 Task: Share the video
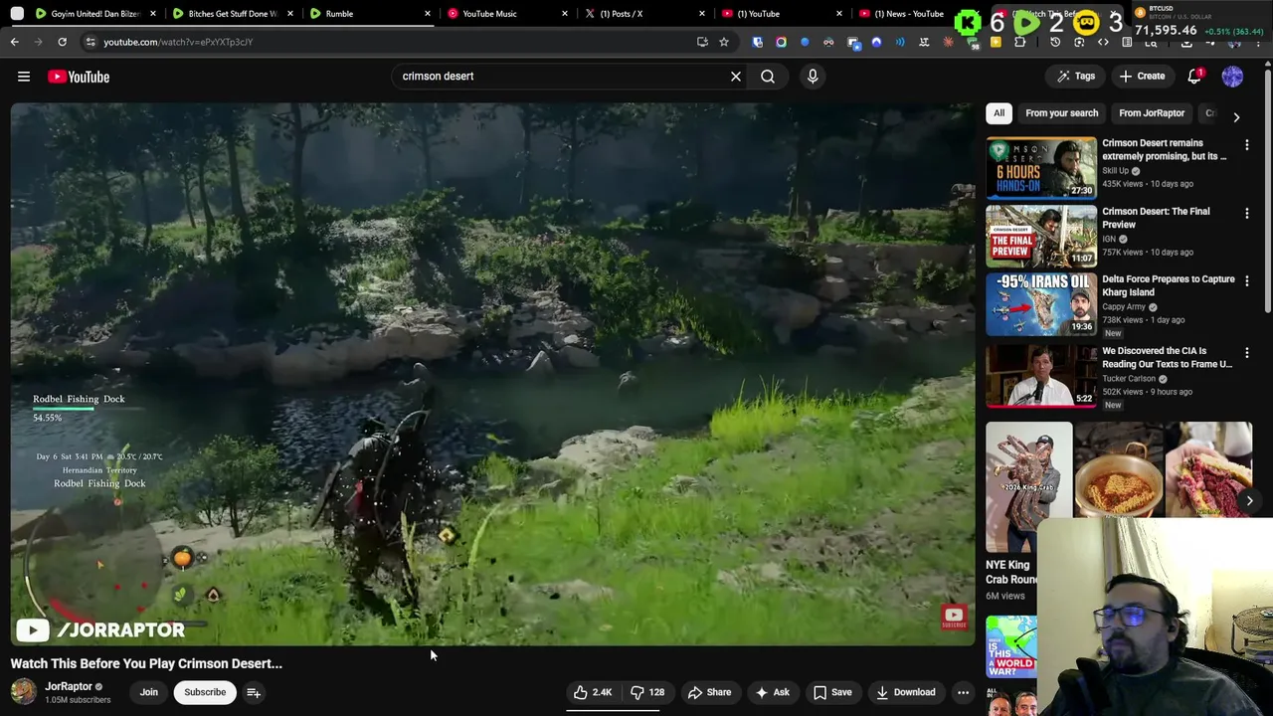pos(709,692)
